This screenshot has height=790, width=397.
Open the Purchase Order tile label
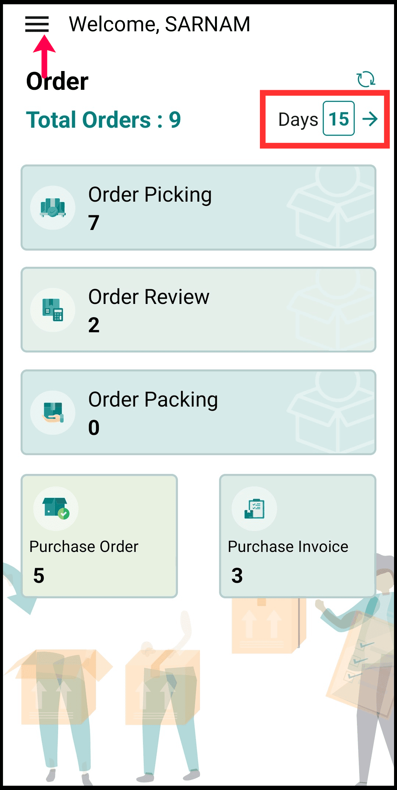pos(84,547)
